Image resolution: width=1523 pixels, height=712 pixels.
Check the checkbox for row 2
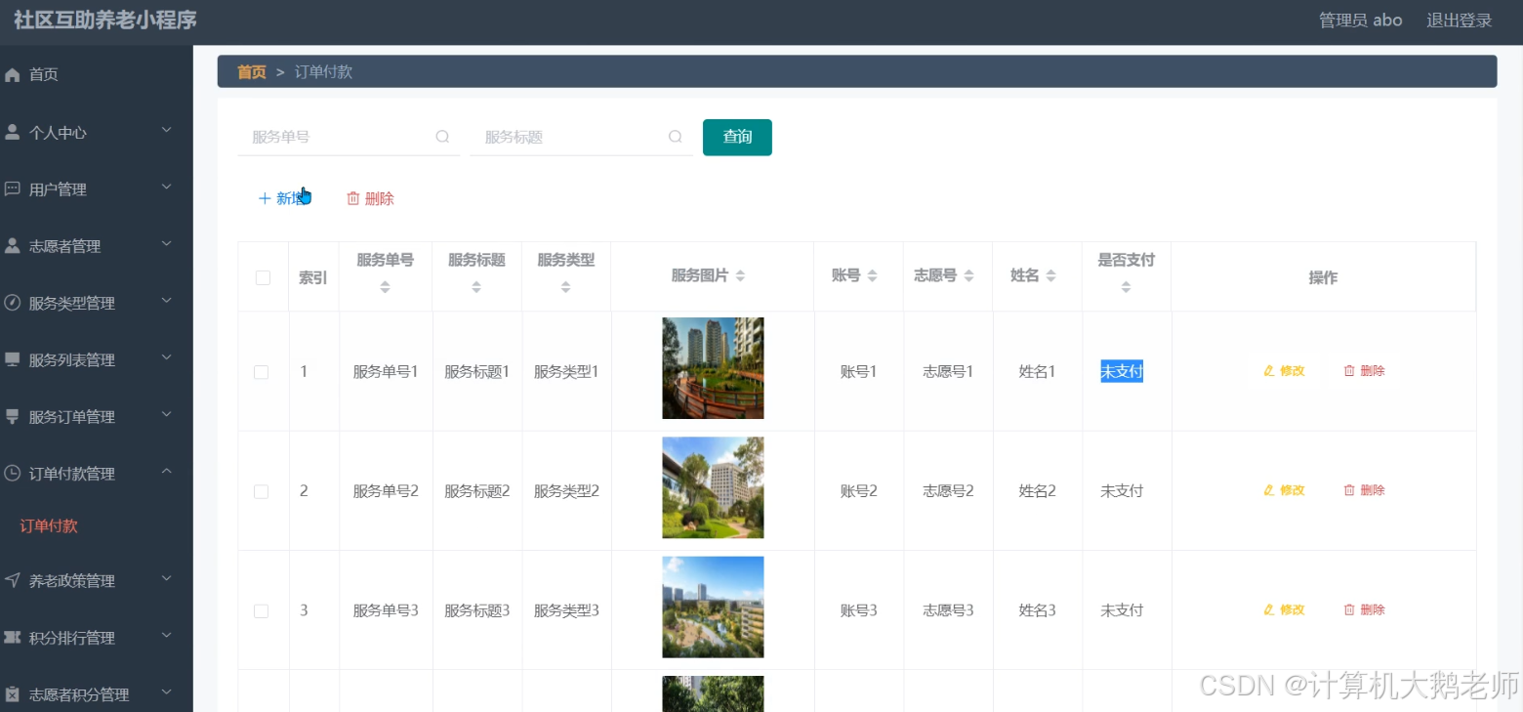pyautogui.click(x=261, y=491)
